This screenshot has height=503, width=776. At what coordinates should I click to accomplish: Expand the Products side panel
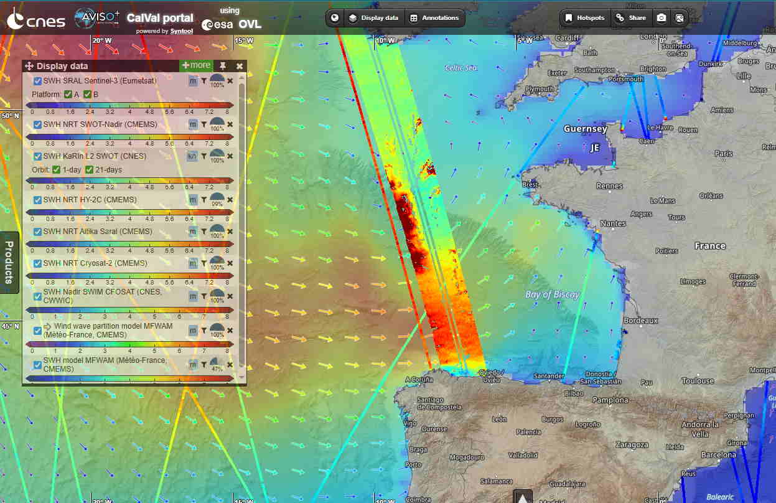coord(9,262)
